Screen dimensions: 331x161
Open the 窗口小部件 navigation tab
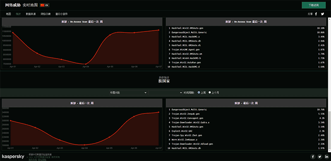tap(62, 14)
